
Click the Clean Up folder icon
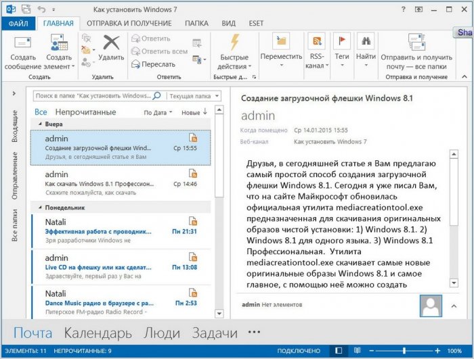pyautogui.click(x=87, y=50)
